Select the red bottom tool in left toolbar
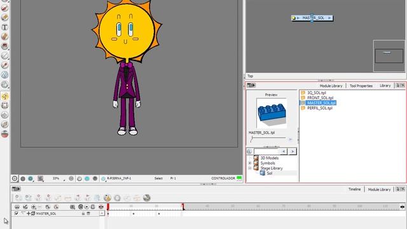407x229 pixels. pyautogui.click(x=4, y=134)
